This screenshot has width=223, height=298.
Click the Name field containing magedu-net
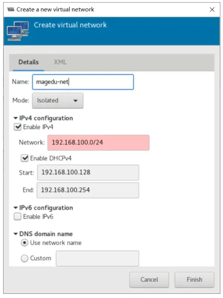point(83,82)
